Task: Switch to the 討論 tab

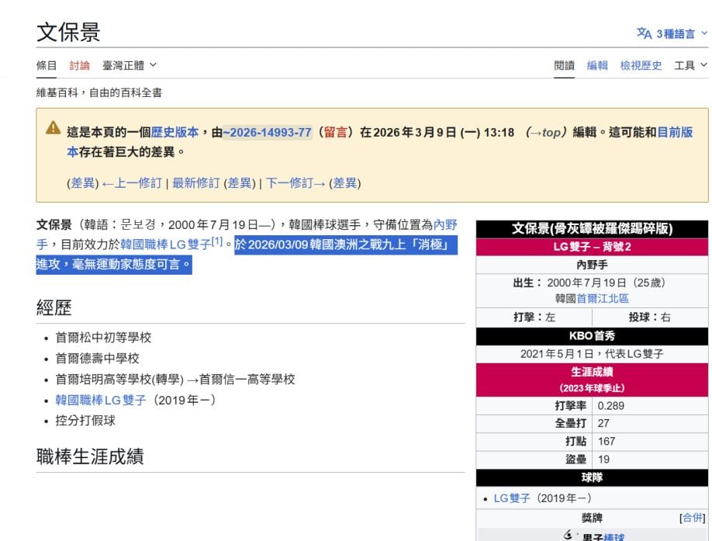Action: click(80, 65)
